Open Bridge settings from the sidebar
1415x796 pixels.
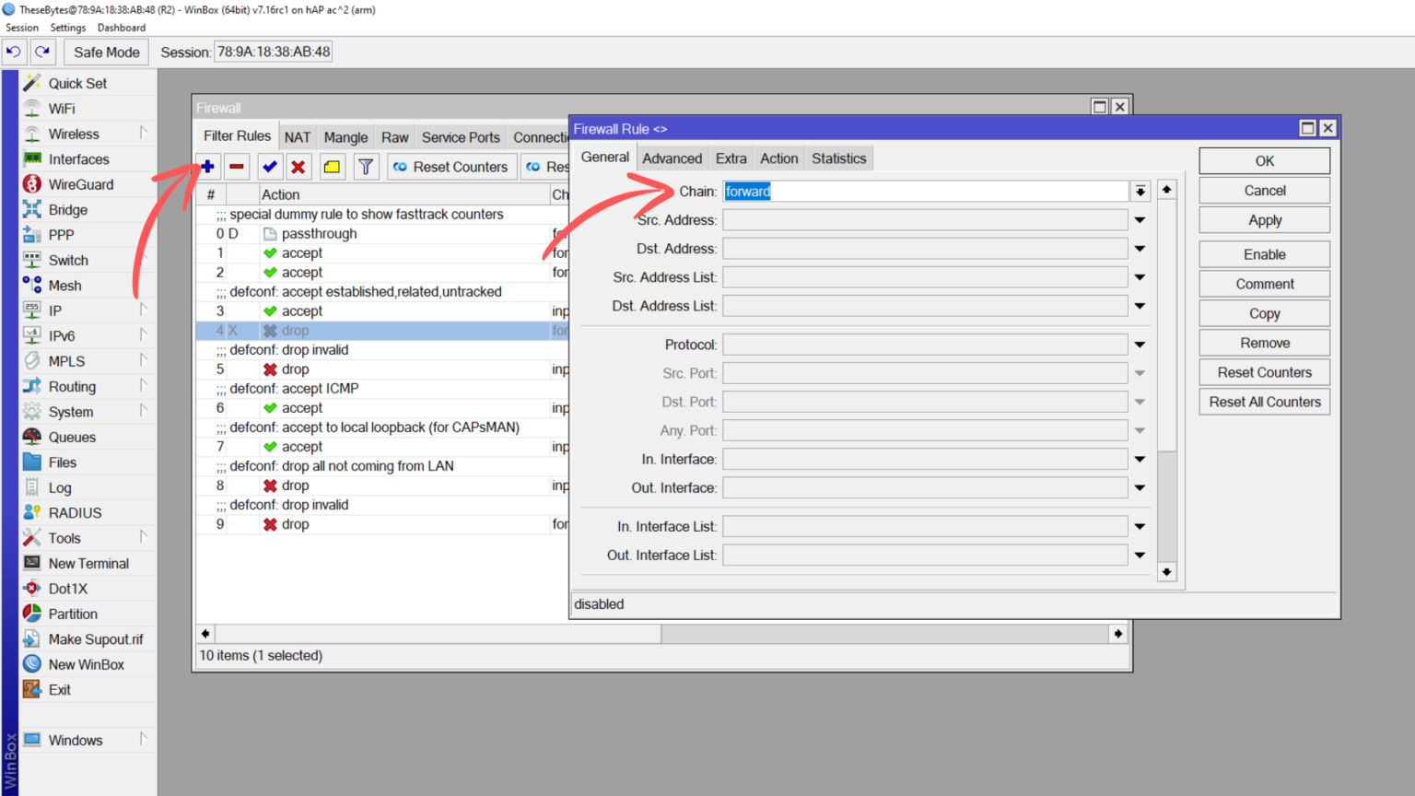point(67,209)
